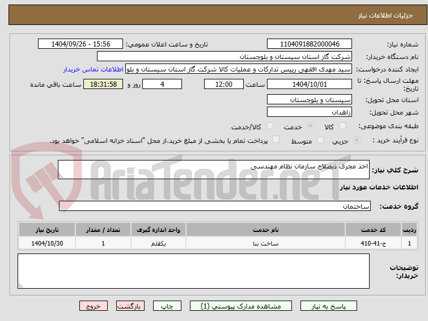Click the توضیحات خریدار text area

point(193,271)
